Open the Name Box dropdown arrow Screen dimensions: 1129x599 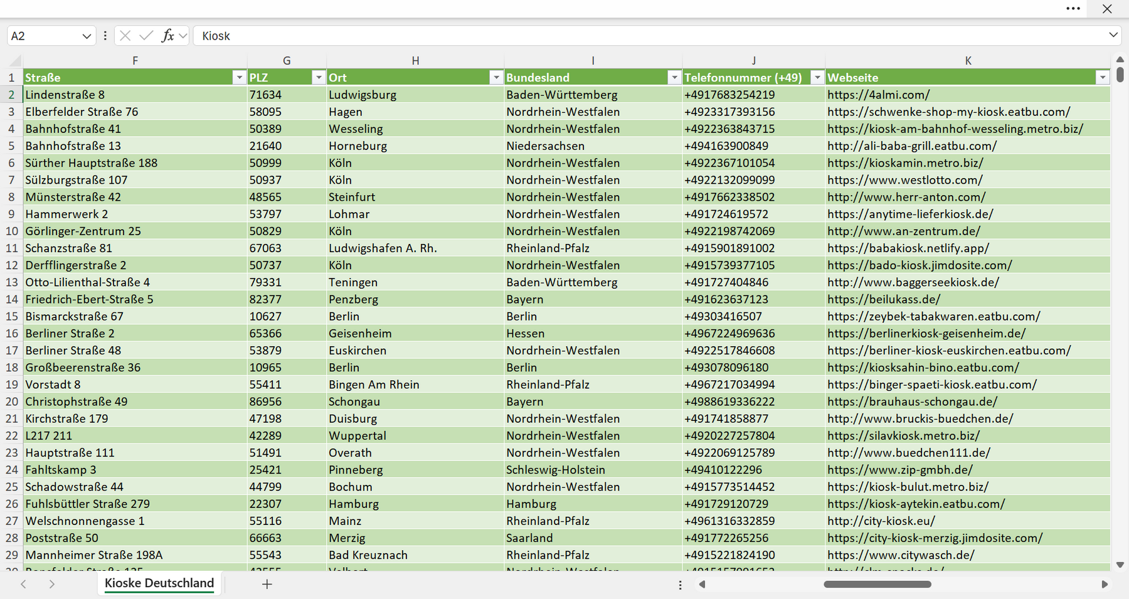(x=87, y=36)
